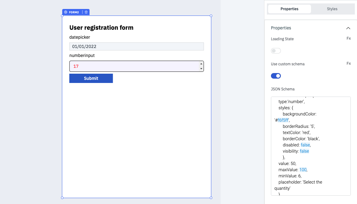Viewport: 357px width, 204px height.
Task: Click the bottom-right resize handle of the form
Action: click(211, 197)
